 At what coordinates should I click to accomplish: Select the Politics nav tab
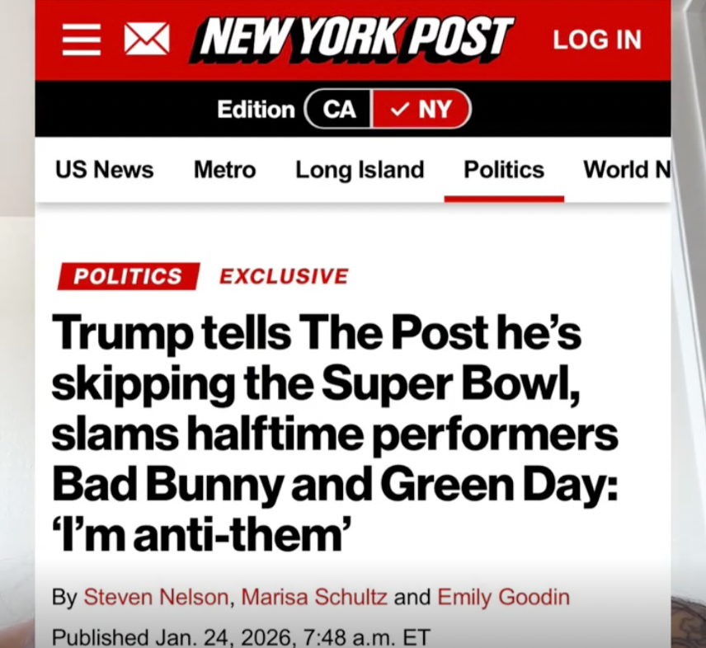[504, 170]
